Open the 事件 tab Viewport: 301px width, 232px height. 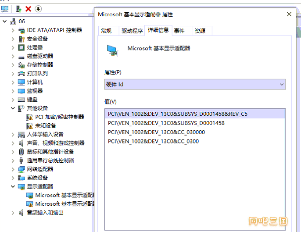182,31
